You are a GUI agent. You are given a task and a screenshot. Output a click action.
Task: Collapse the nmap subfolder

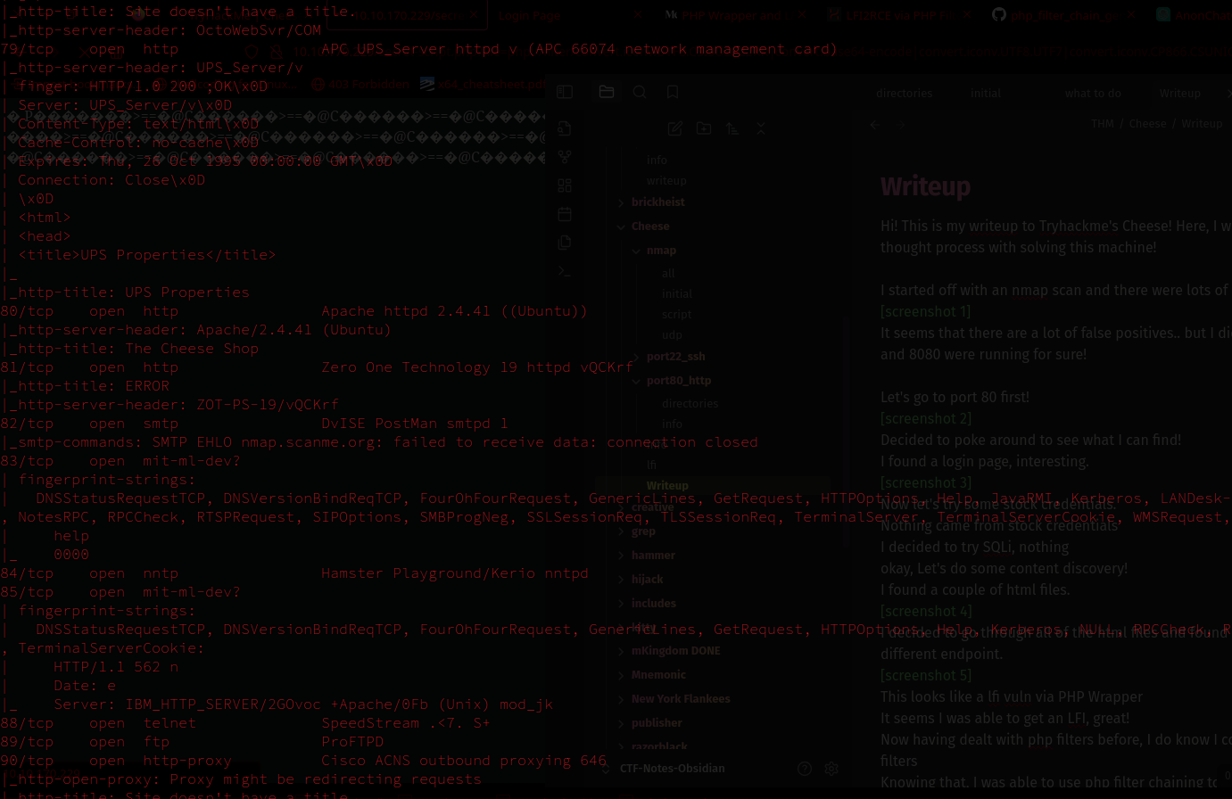(636, 251)
